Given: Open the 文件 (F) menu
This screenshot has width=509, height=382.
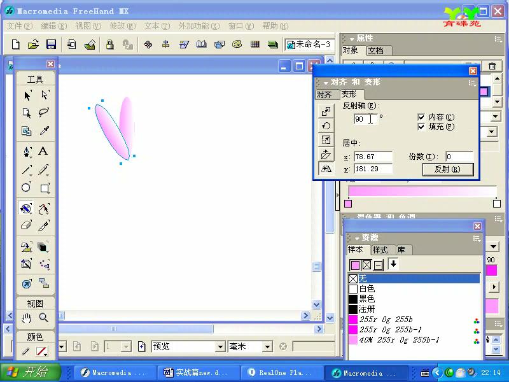Looking at the screenshot, I should click(20, 25).
